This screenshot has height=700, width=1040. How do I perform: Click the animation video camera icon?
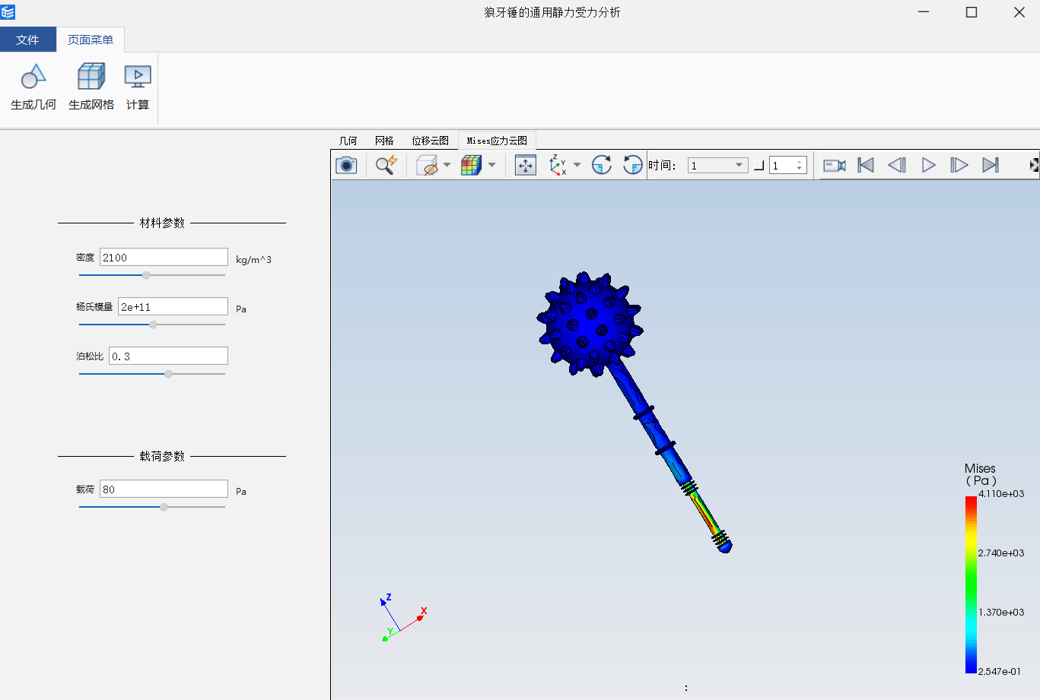click(835, 165)
